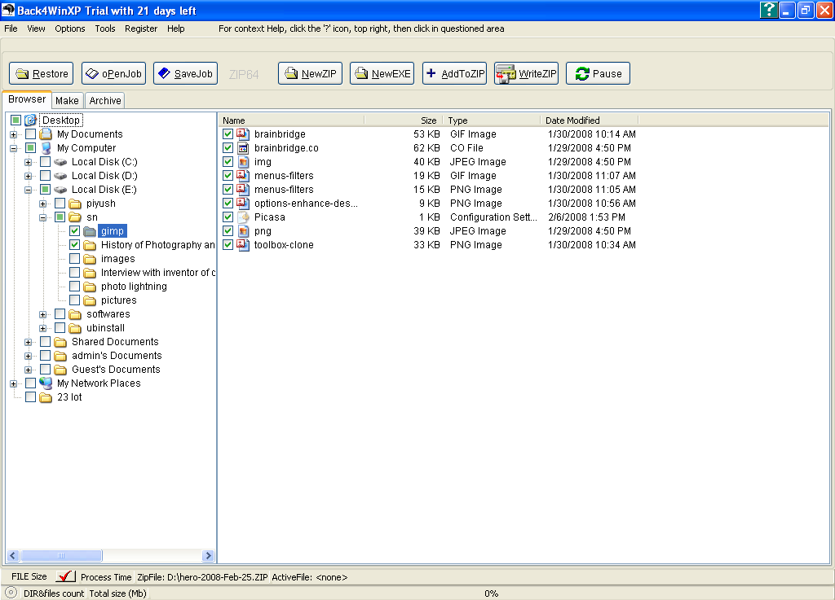Expand the piyush folder node

[x=42, y=204]
